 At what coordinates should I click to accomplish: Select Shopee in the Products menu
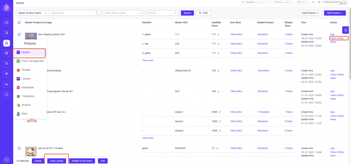pos(30,70)
